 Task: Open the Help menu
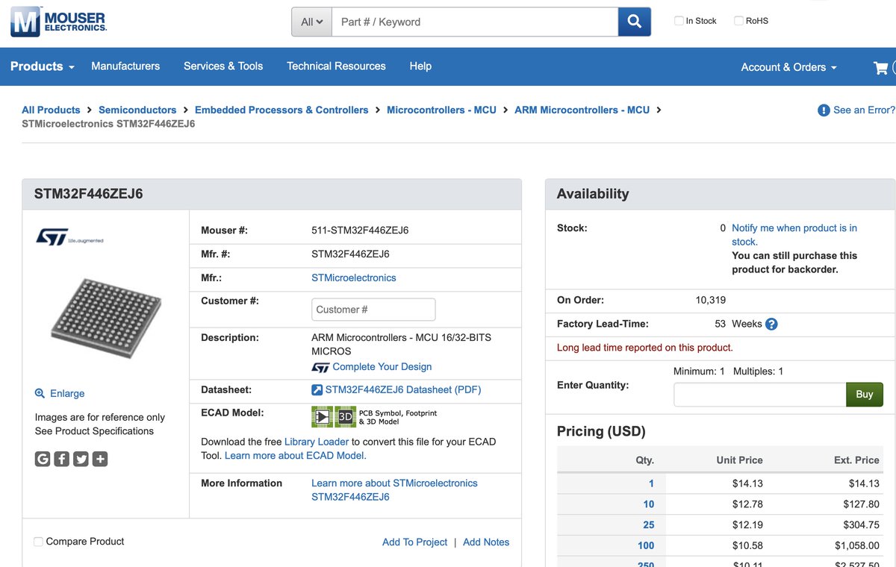click(x=420, y=66)
